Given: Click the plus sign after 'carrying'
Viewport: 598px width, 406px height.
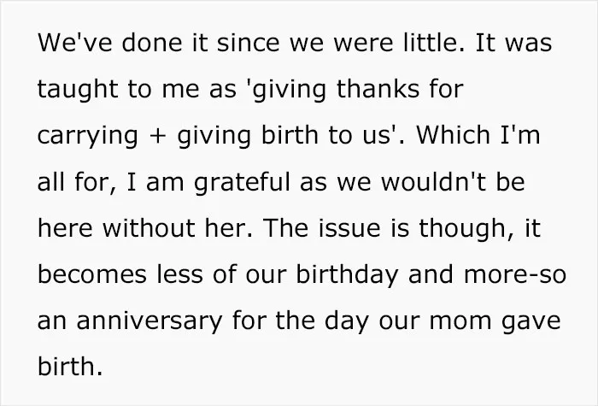Looking at the screenshot, I should point(157,137).
